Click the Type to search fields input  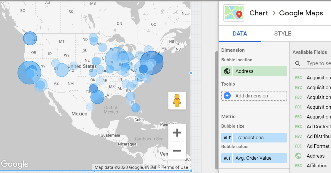pyautogui.click(x=319, y=63)
